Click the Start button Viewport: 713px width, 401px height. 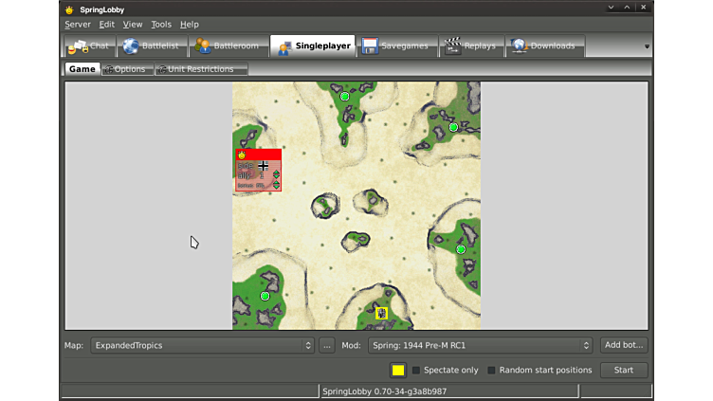pyautogui.click(x=623, y=370)
